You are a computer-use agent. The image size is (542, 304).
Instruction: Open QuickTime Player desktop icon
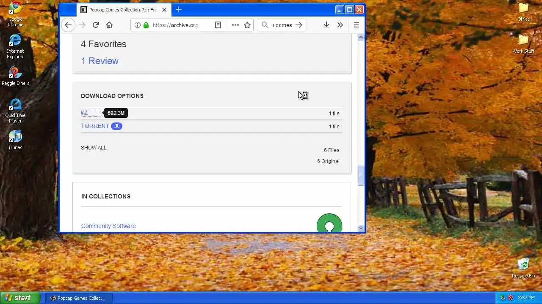point(15,111)
